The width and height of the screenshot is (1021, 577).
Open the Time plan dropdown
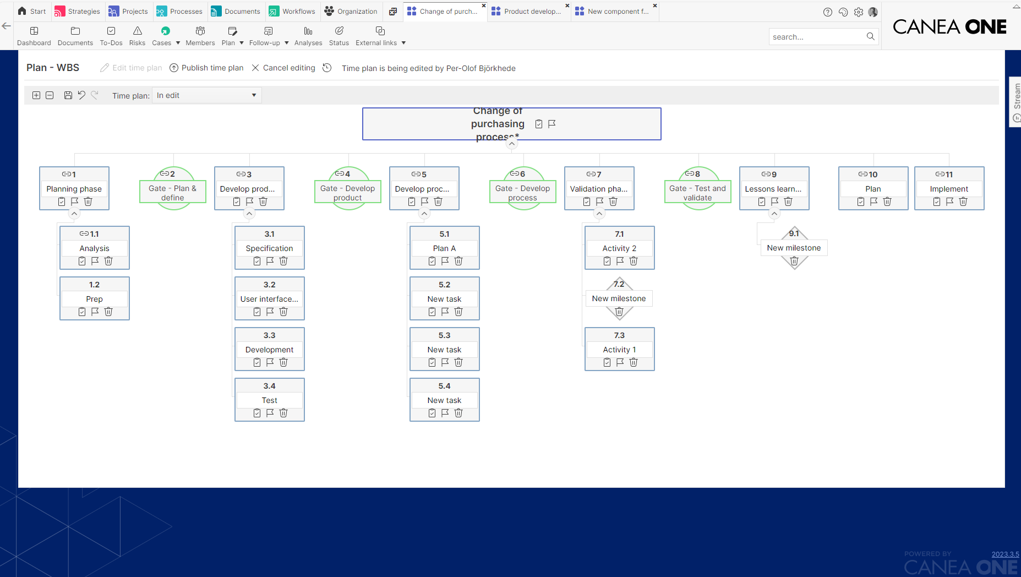click(x=206, y=95)
